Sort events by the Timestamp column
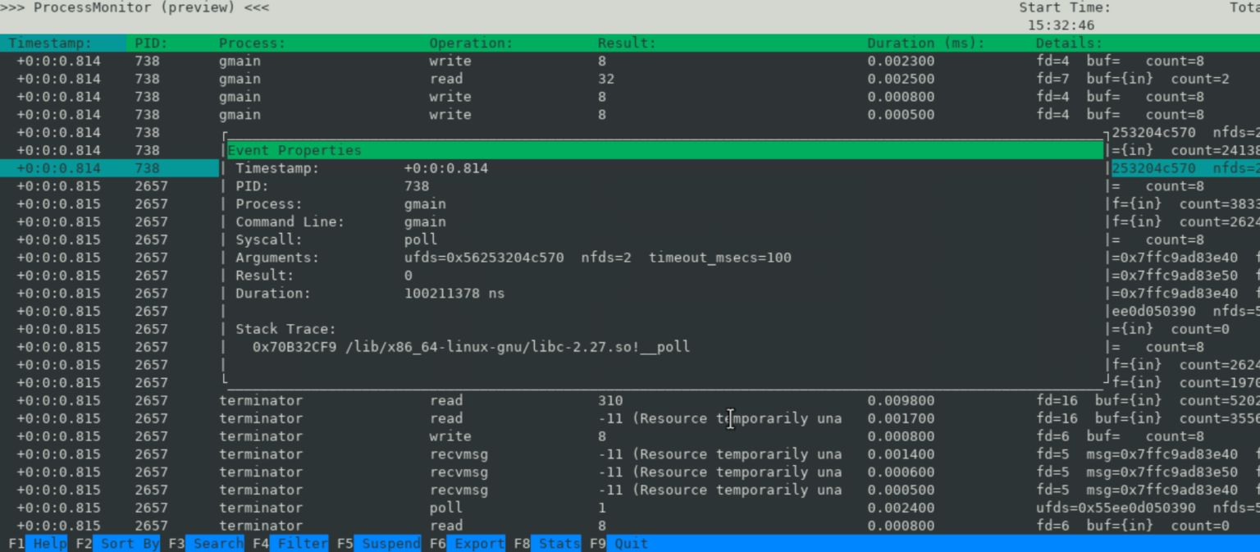 click(49, 43)
